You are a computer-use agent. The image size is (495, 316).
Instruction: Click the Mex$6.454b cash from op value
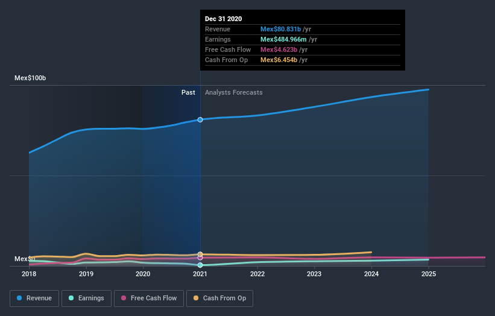279,60
